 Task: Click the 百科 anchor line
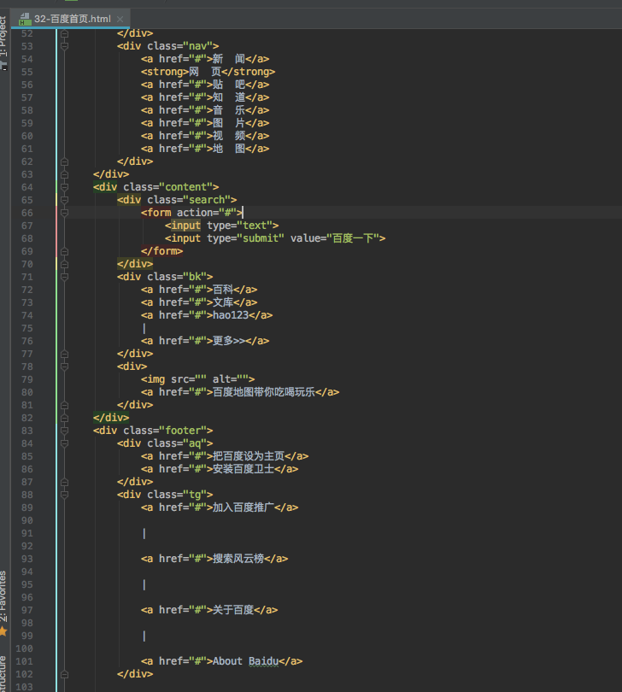199,290
